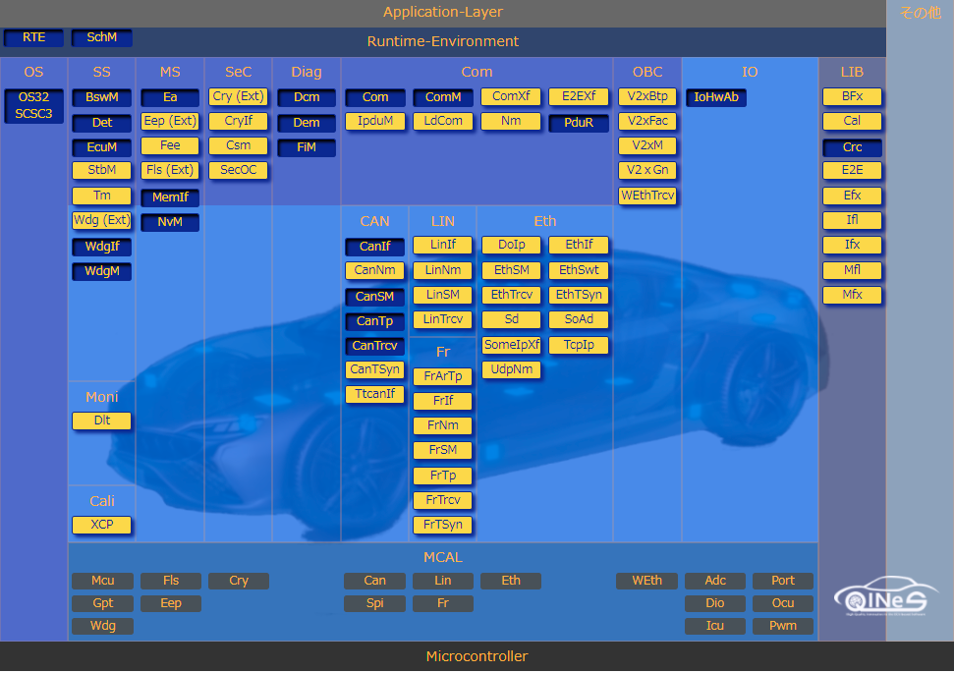Click the CanIf interface module
The width and height of the screenshot is (954, 673).
point(374,247)
